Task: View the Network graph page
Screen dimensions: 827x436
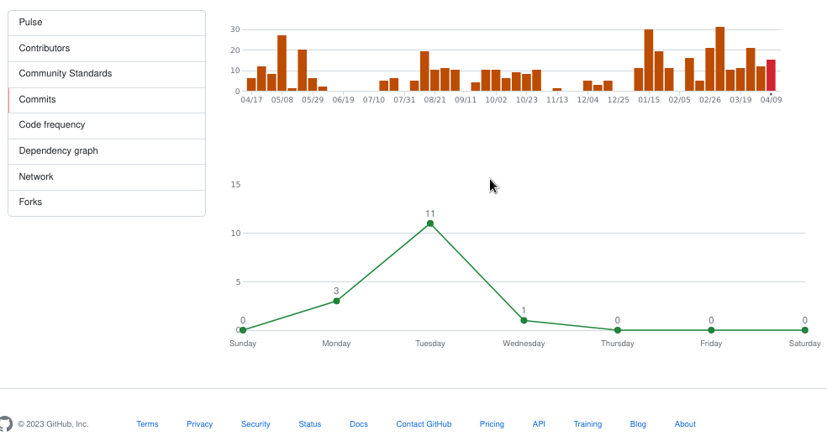Action: 36,177
